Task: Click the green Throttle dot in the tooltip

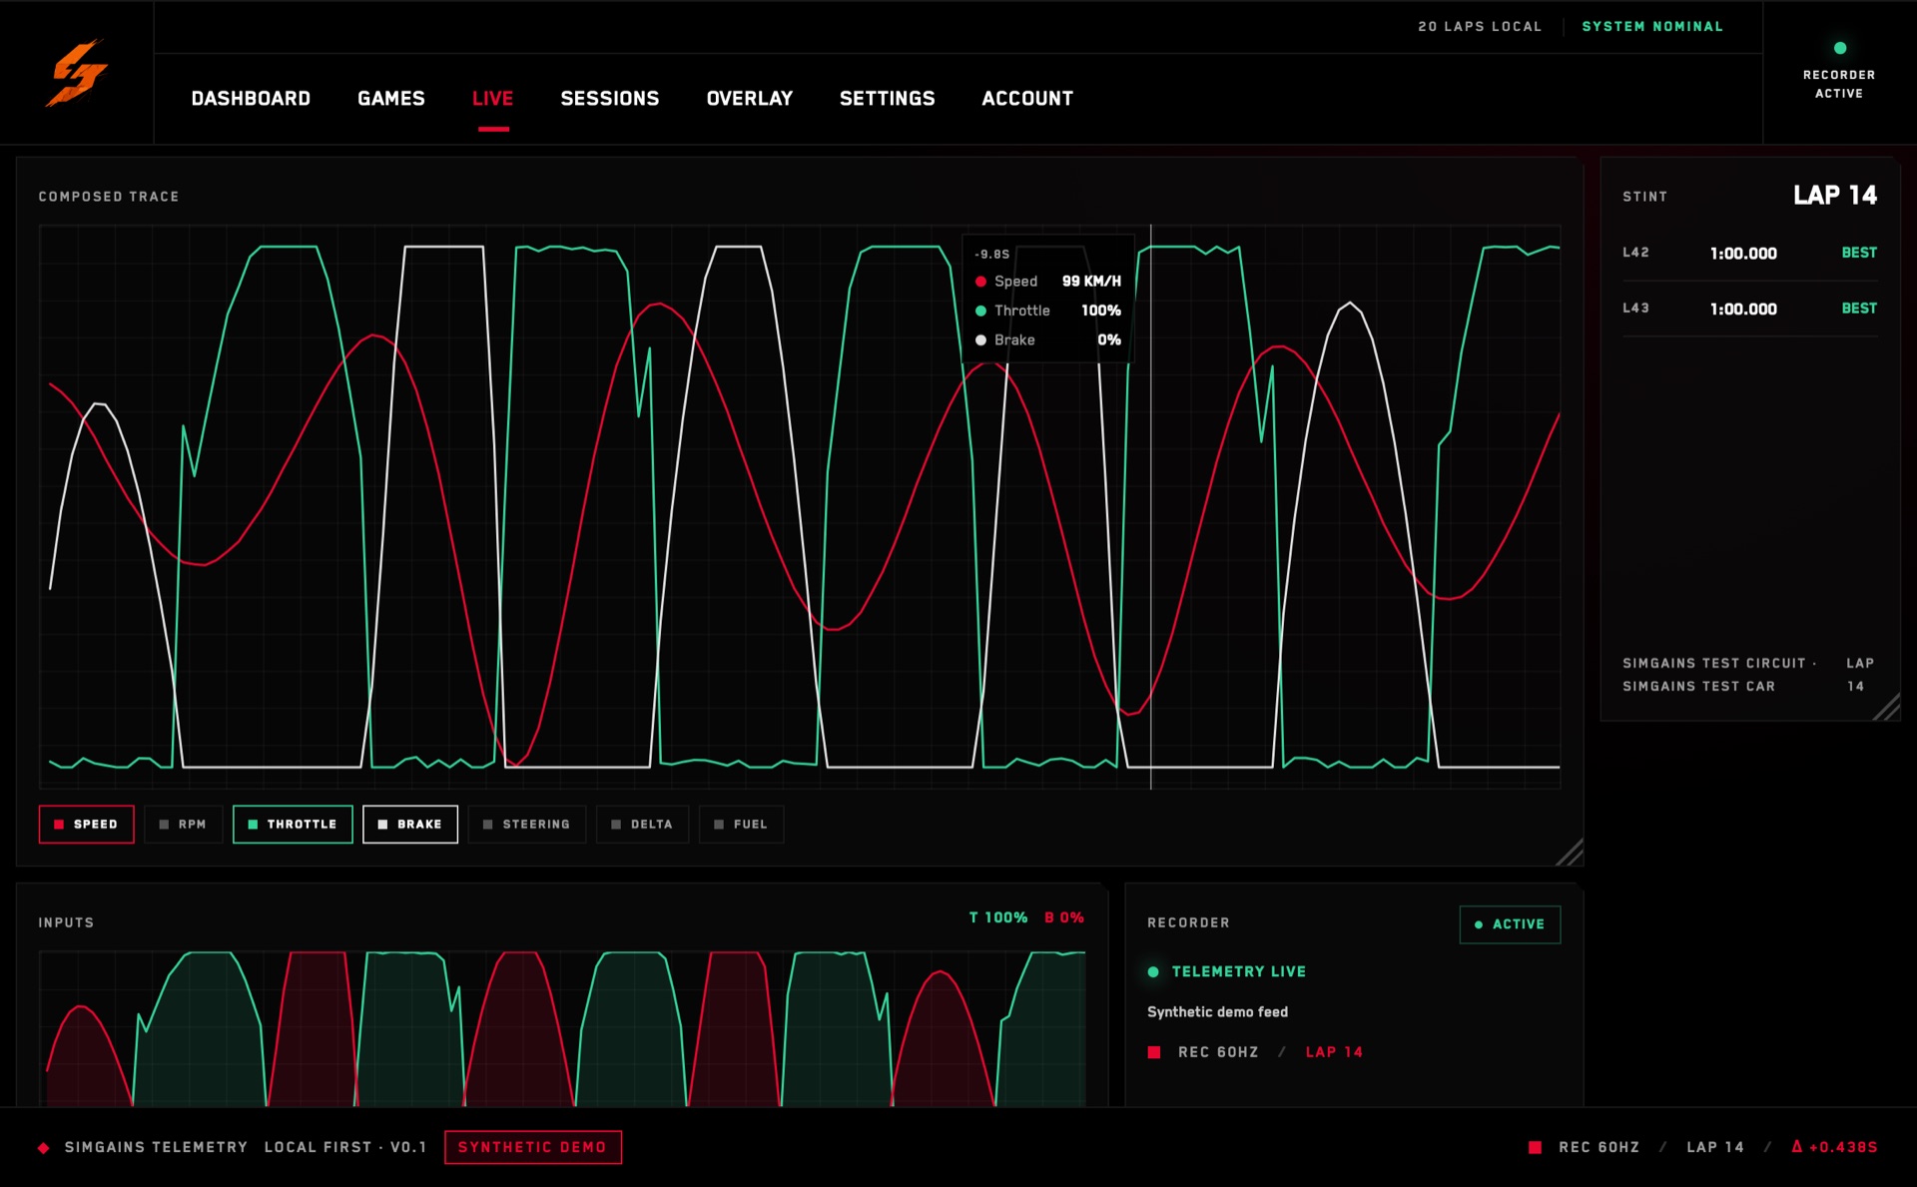Action: 980,310
